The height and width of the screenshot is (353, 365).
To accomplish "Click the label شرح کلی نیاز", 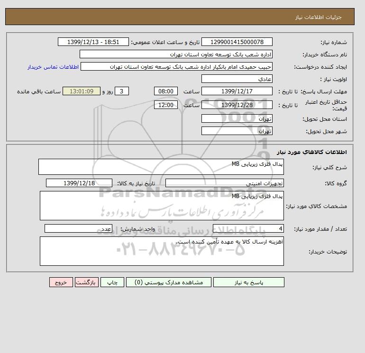I will click(x=329, y=167).
